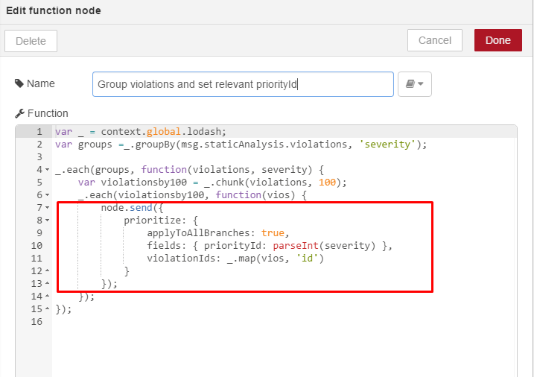Viewport: 534px width, 377px height.
Task: Click line number 1 in the gutter
Action: (39, 132)
